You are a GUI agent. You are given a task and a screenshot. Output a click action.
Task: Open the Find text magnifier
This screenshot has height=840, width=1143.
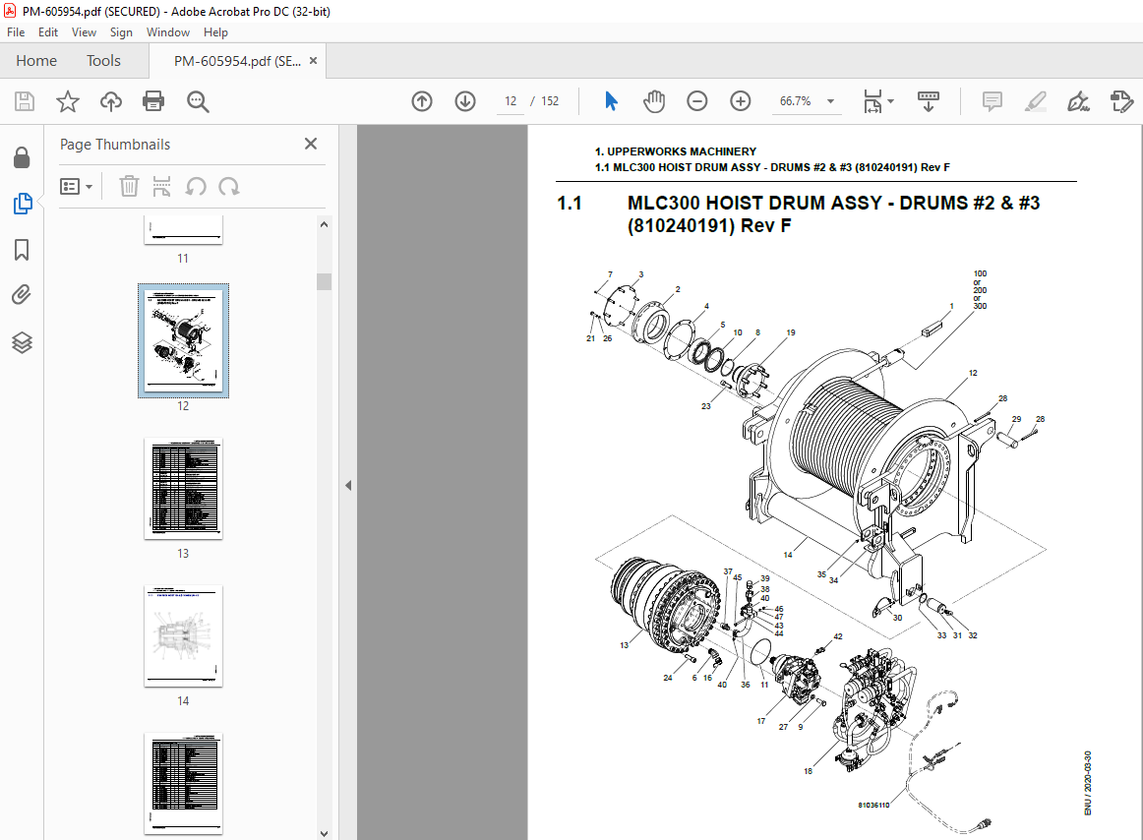tap(198, 101)
